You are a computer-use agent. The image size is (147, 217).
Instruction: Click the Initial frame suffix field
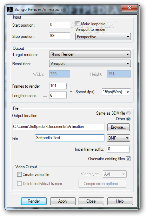118,149
